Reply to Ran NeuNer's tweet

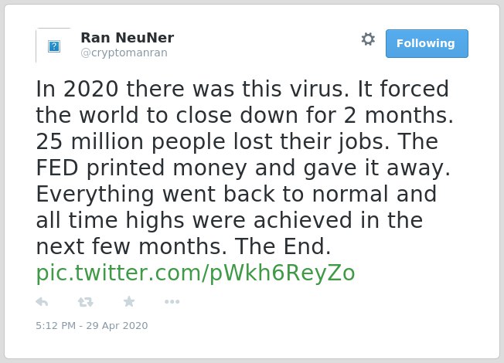42,302
